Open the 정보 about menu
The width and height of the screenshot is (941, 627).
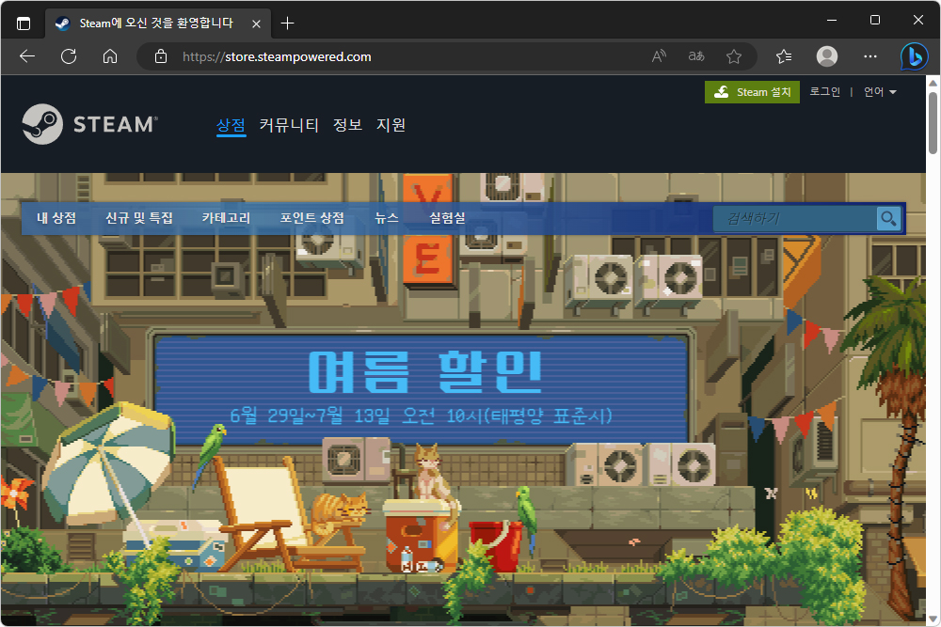coord(347,125)
